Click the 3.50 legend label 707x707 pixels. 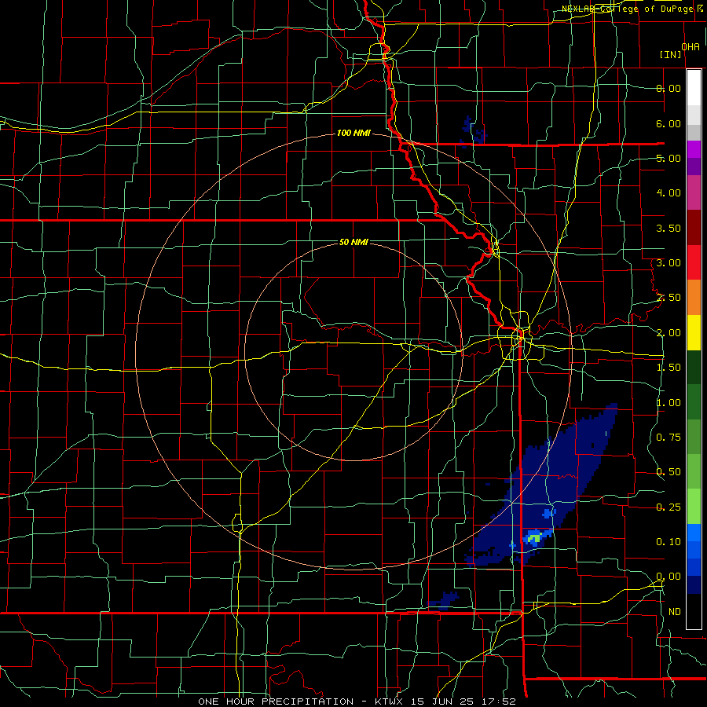click(x=669, y=228)
